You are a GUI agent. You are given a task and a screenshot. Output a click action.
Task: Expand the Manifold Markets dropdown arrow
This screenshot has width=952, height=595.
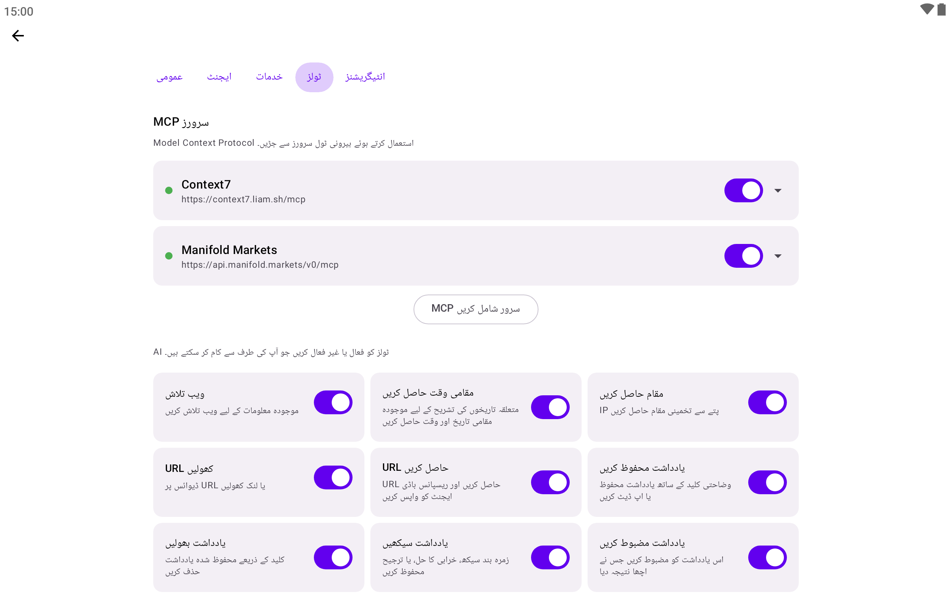[778, 256]
